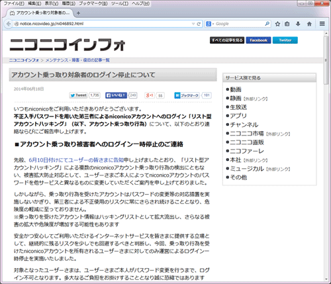Open the bookmarks list icon
331x284 pixels.
287,24
